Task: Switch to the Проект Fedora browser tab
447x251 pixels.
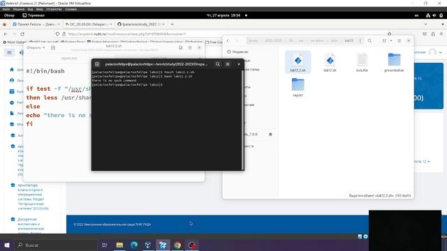Action: [36, 24]
